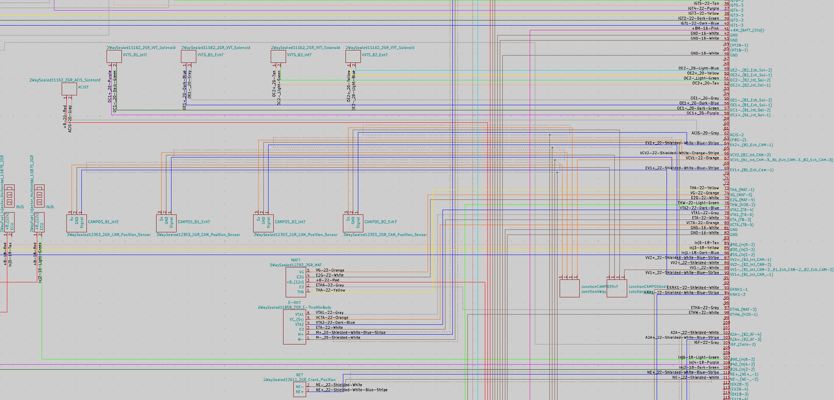The image size is (834, 400).
Task: Click the JunctionCAMPOS5v junction box symbol
Action: click(x=569, y=288)
